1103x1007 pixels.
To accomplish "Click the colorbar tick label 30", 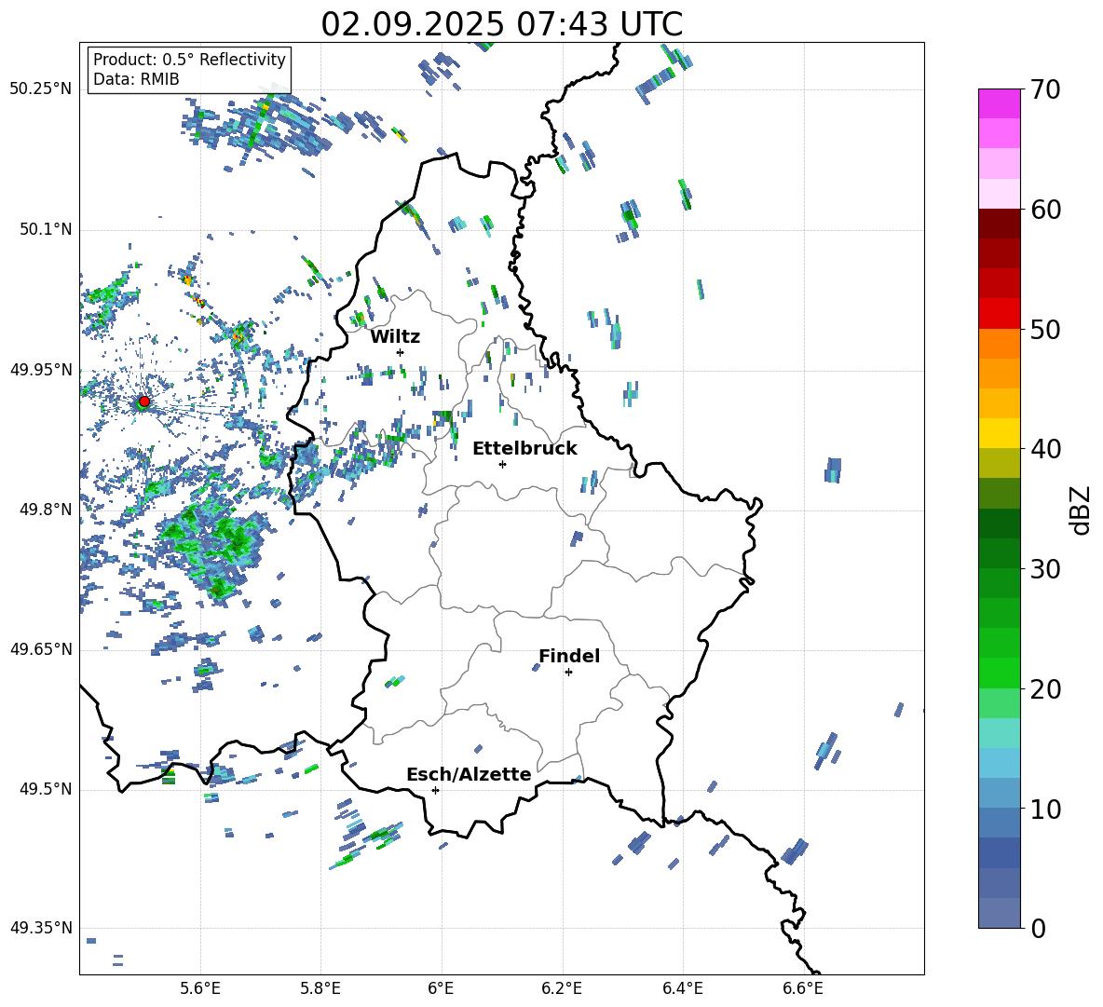I will [1045, 569].
